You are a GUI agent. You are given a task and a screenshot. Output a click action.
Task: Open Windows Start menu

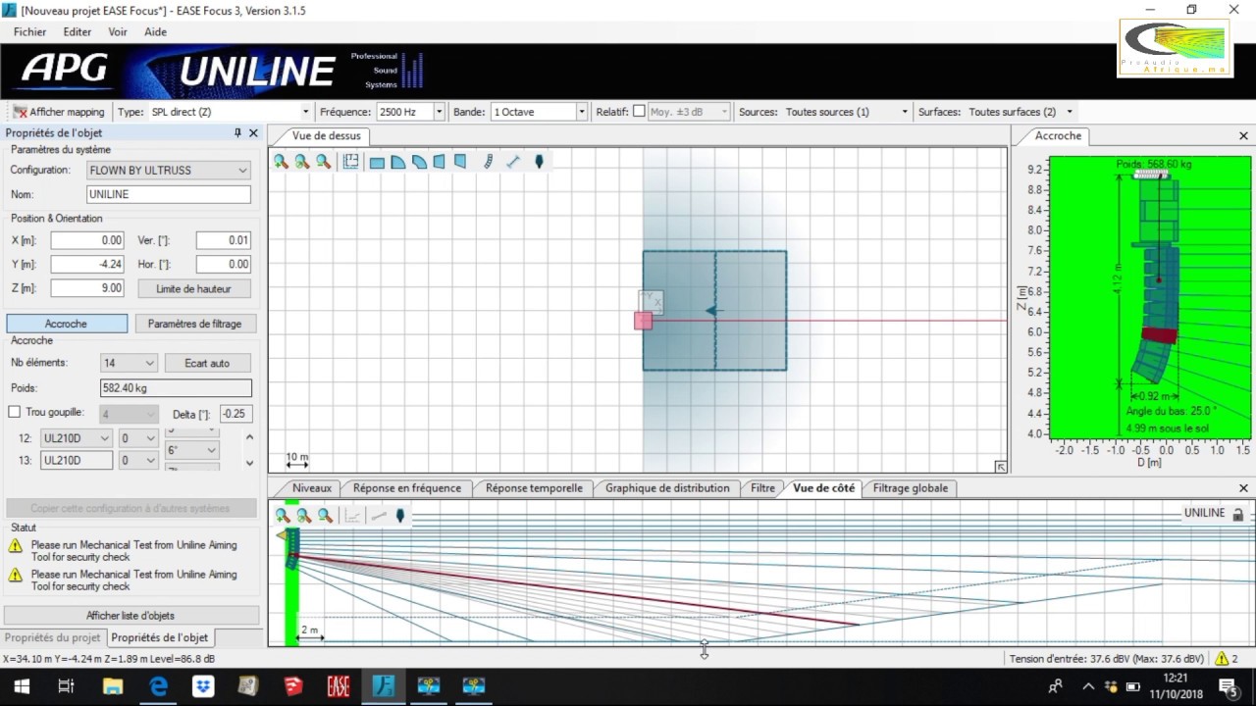pos(21,686)
